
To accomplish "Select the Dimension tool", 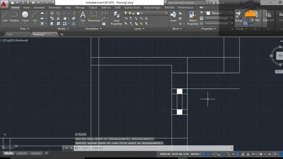I will click(94, 17).
